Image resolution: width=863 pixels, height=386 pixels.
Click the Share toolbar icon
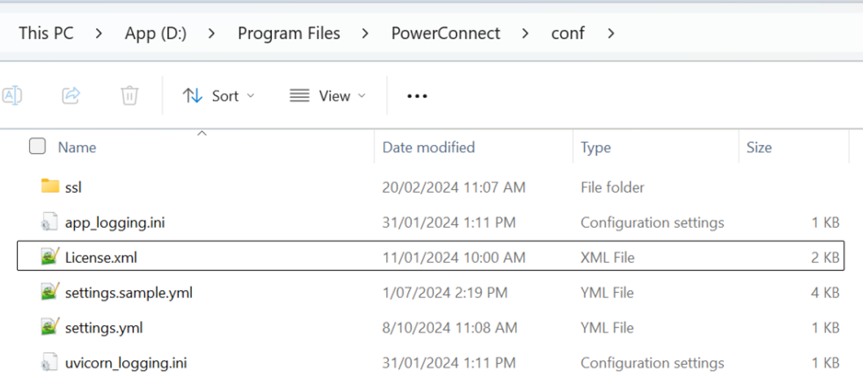click(71, 96)
